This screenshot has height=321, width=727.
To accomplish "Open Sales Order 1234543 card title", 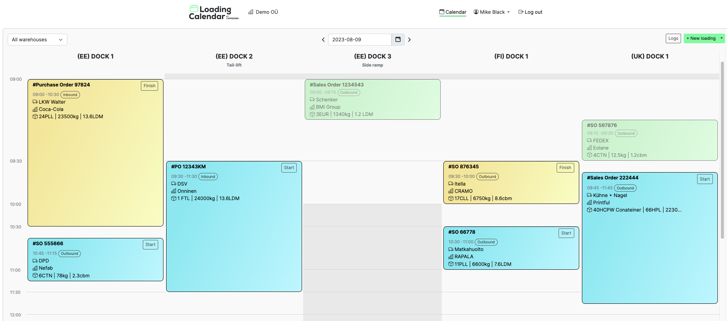I will coord(337,85).
